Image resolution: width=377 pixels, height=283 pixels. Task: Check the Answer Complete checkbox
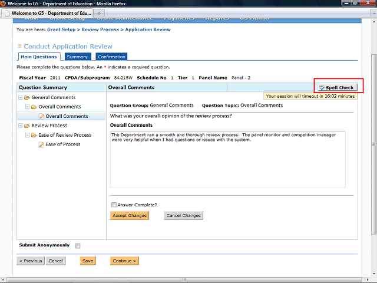pos(114,205)
